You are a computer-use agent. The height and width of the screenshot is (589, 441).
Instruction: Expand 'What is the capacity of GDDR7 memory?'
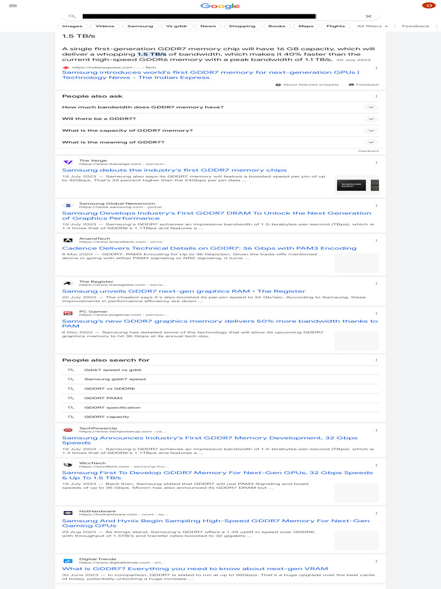[220, 131]
